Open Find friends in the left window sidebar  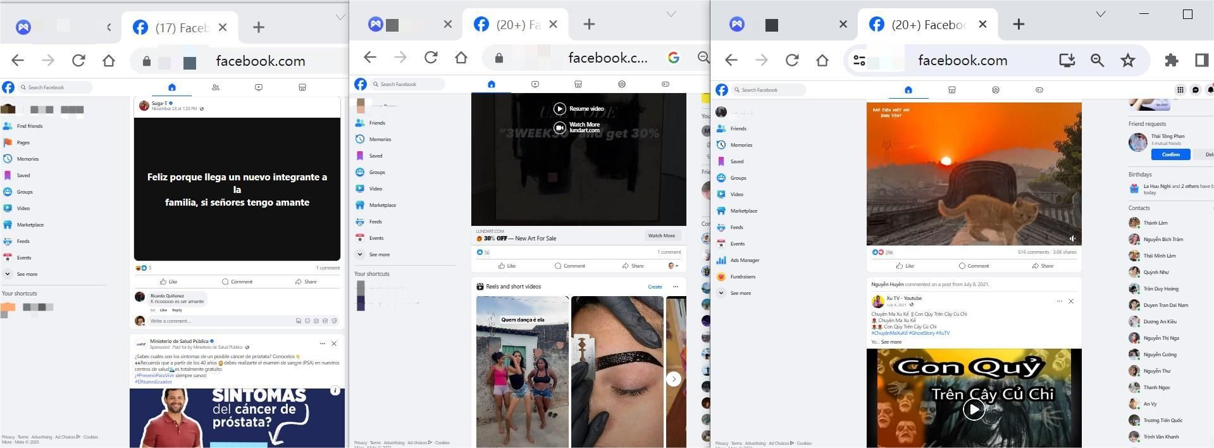29,126
